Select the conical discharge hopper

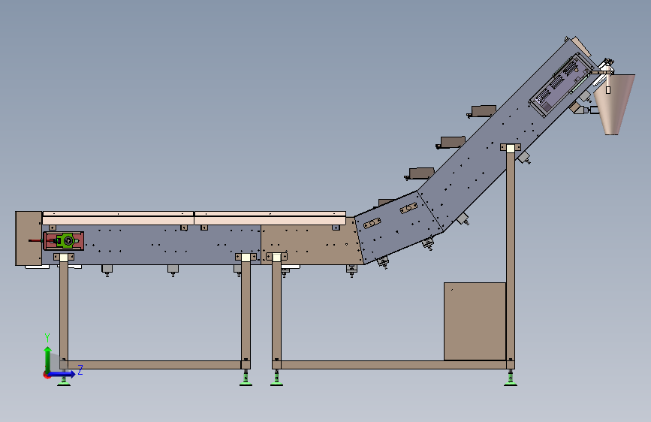(614, 104)
